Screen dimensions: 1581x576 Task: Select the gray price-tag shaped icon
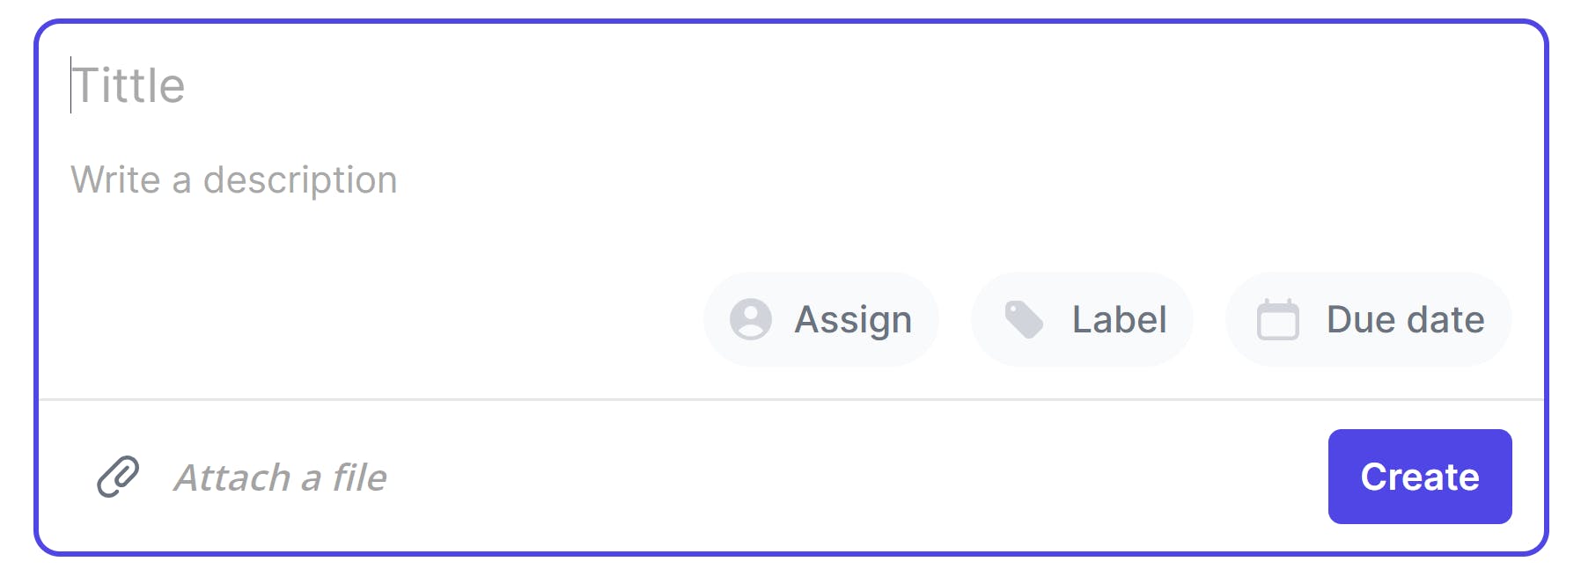[x=1024, y=319]
